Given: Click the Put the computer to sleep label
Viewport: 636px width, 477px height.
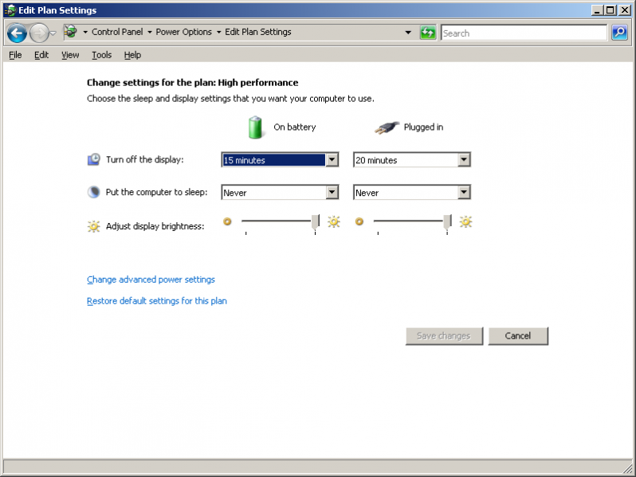Looking at the screenshot, I should pos(156,192).
